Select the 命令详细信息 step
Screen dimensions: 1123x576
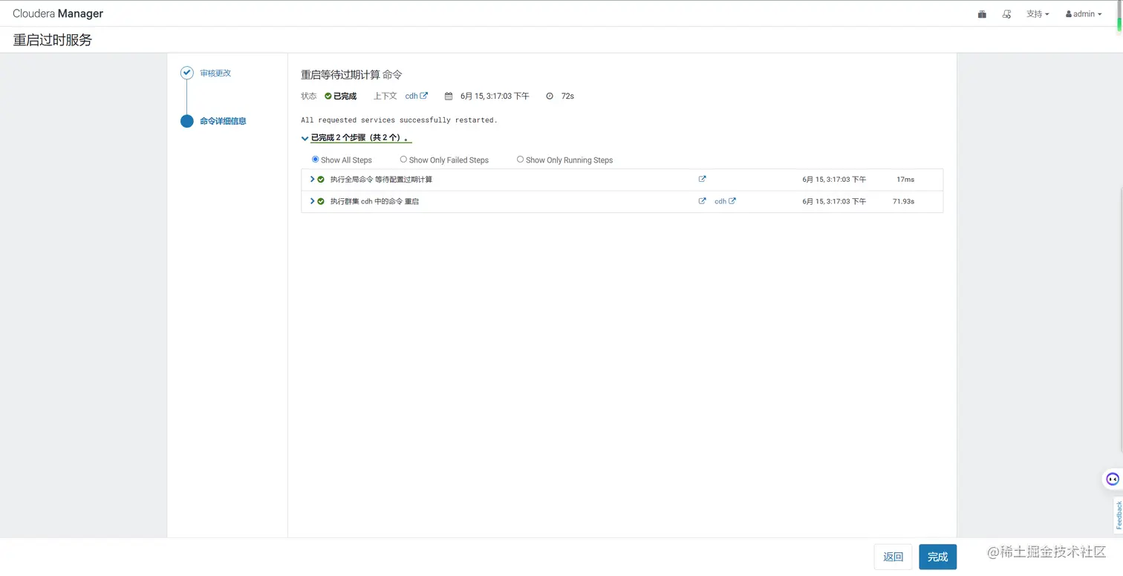tap(223, 121)
